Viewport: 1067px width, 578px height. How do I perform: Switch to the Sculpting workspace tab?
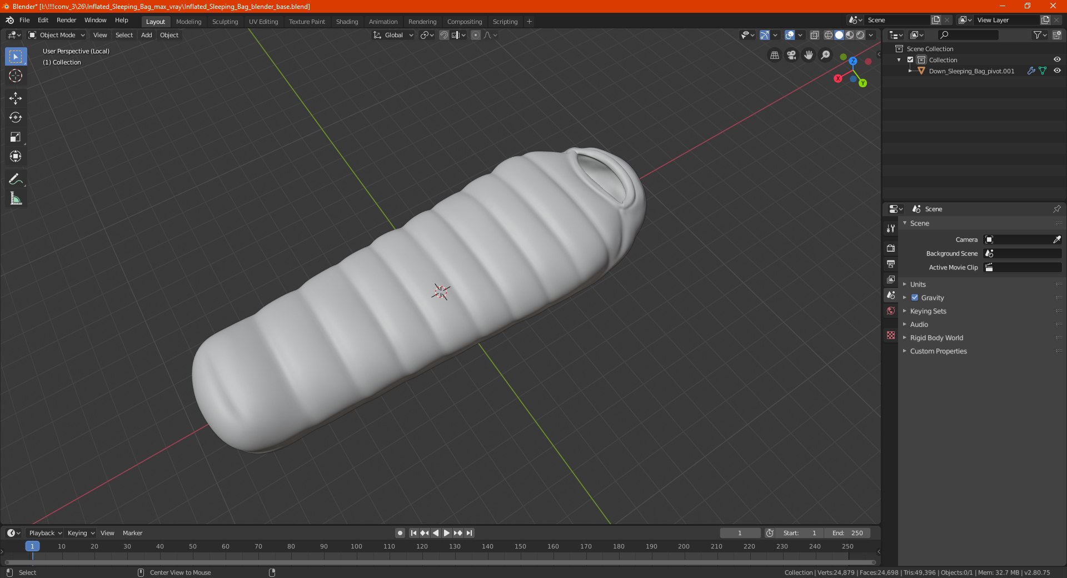tap(225, 22)
